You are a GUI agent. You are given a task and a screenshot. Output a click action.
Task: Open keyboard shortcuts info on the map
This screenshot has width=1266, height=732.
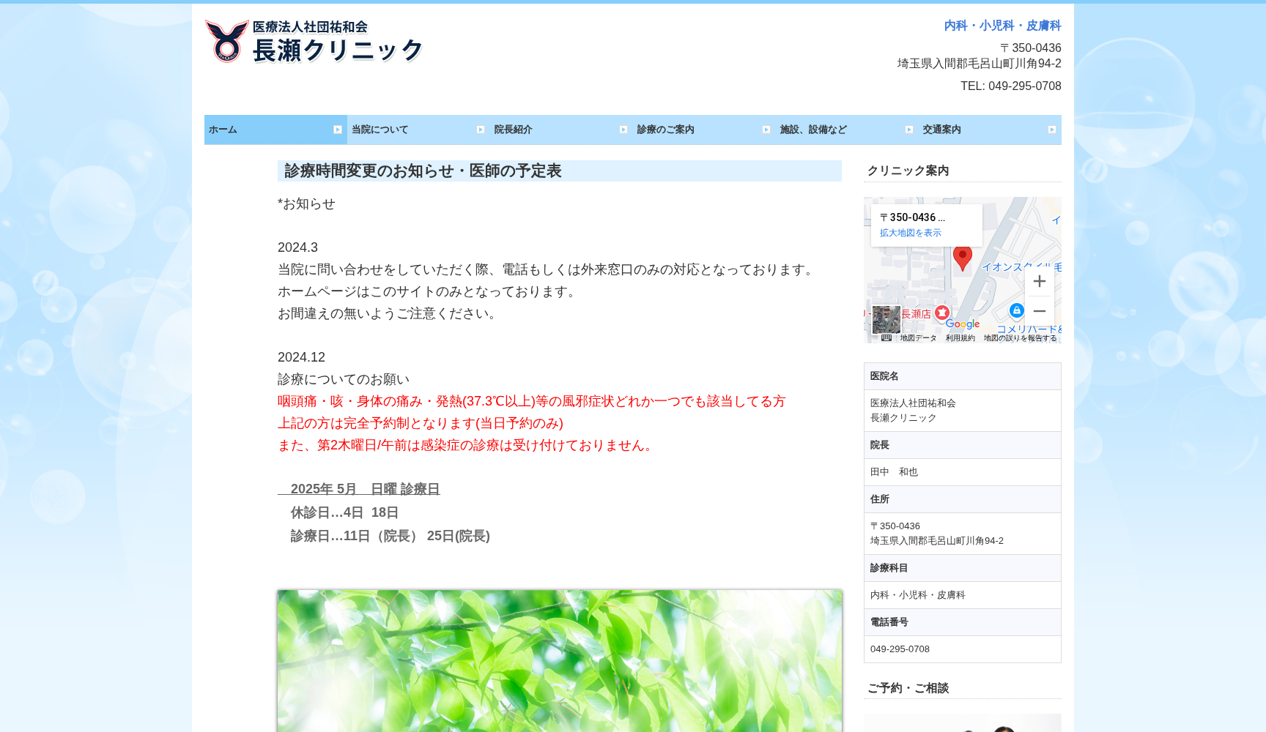(886, 337)
